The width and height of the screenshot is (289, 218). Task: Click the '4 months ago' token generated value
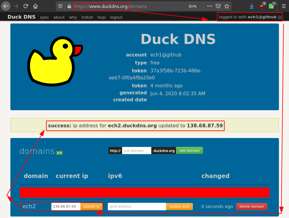coord(166,85)
